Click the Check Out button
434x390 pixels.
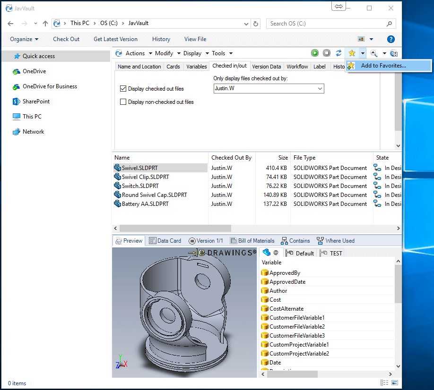[x=66, y=39]
